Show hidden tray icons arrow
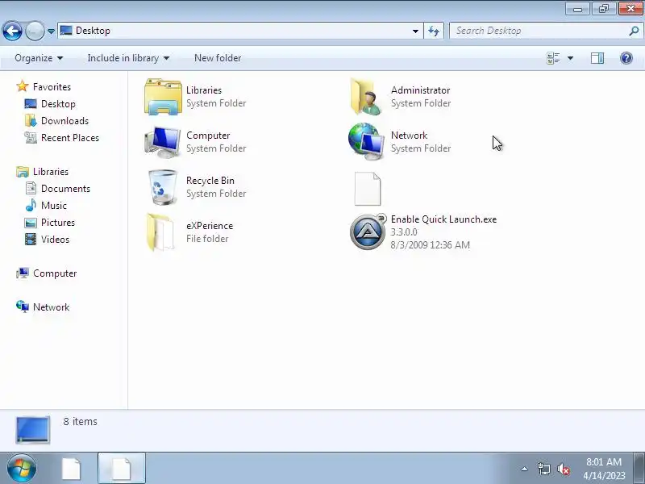This screenshot has width=645, height=484. pos(525,469)
